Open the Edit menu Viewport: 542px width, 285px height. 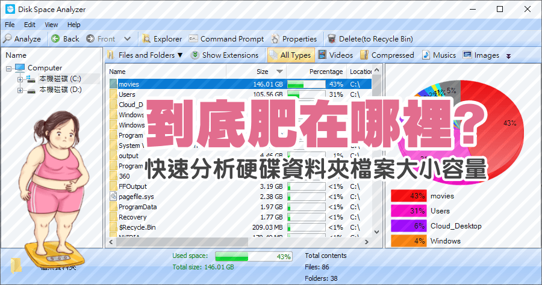coord(30,25)
